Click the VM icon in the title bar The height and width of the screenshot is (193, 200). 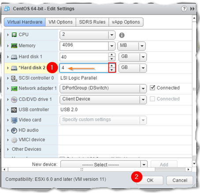coord(7,9)
